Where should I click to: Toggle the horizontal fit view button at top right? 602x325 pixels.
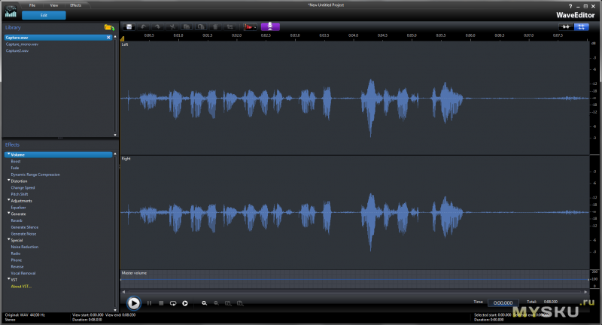564,26
